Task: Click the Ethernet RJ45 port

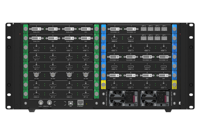Action: pos(80,103)
